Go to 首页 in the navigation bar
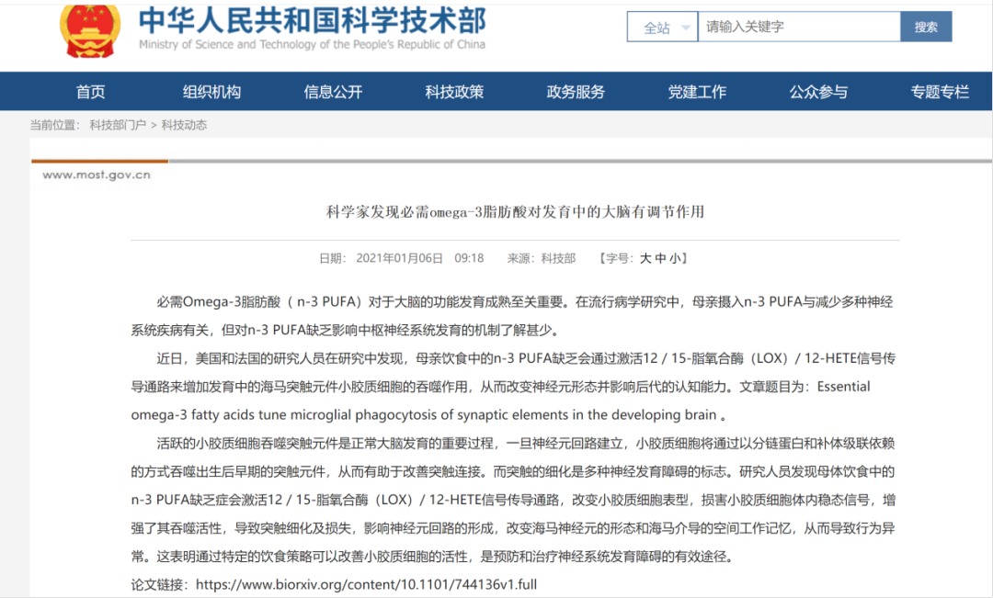Viewport: 993px width, 598px height. [90, 92]
